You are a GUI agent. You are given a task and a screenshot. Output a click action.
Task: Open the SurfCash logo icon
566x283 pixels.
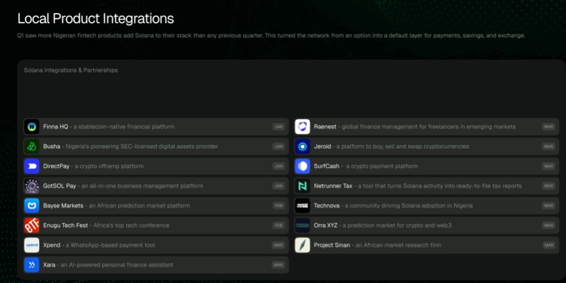coord(302,166)
